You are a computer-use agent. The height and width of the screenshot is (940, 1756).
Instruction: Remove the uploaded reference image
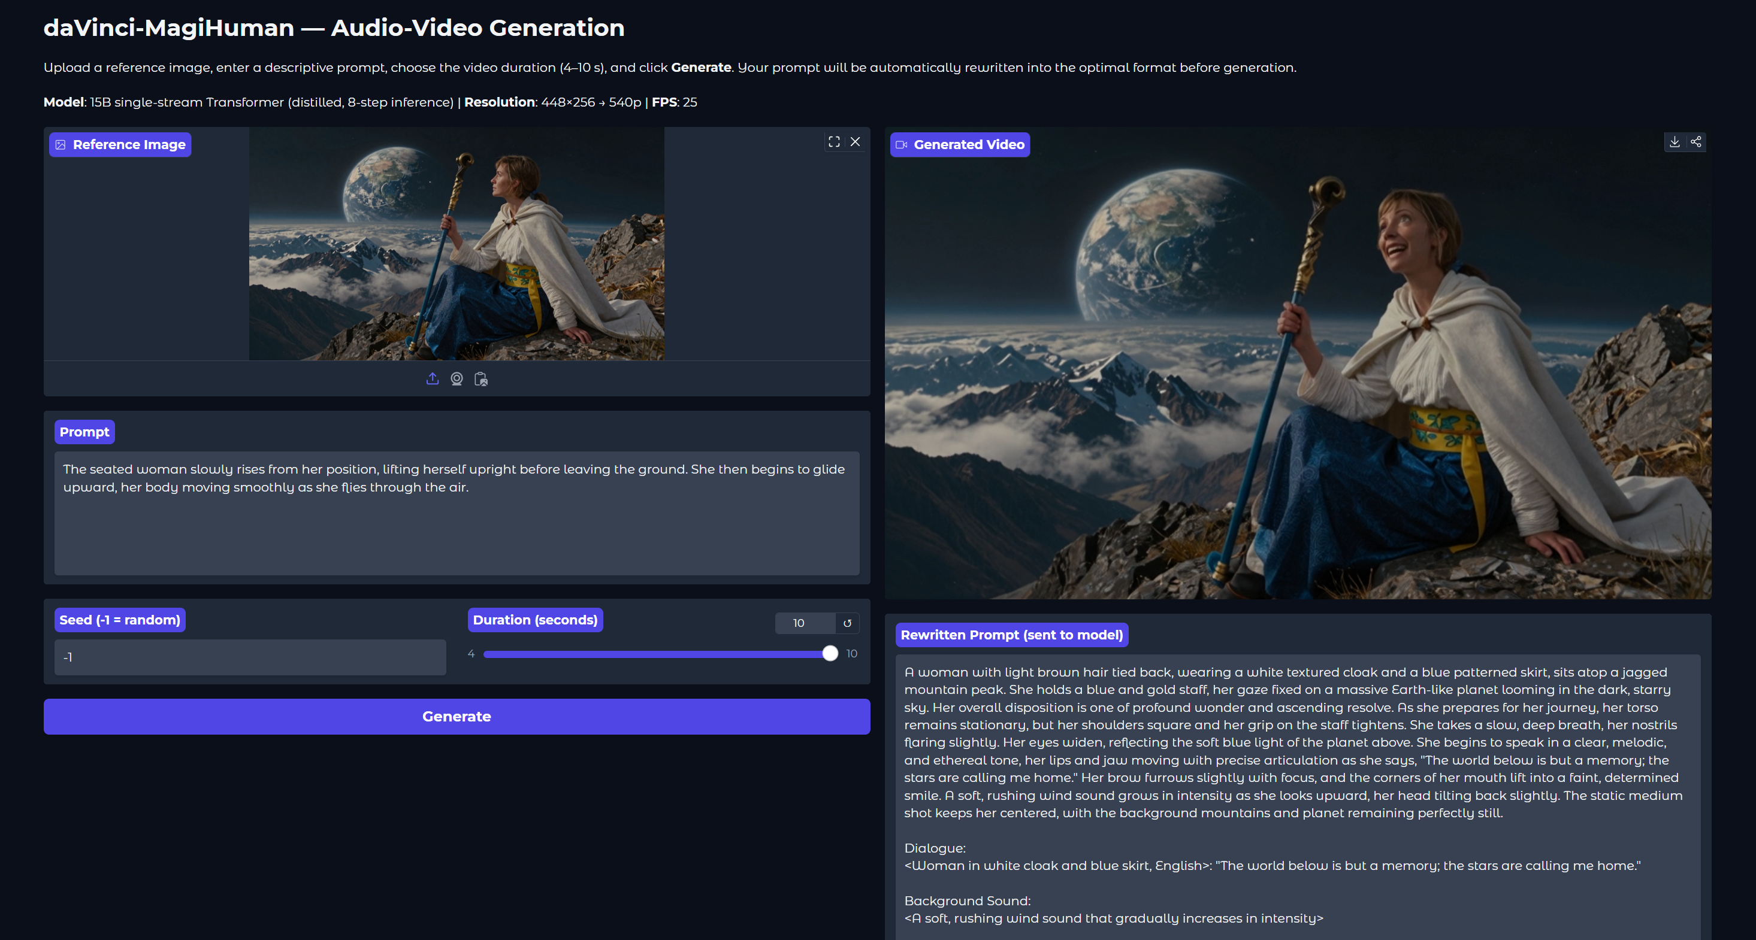[x=855, y=142]
